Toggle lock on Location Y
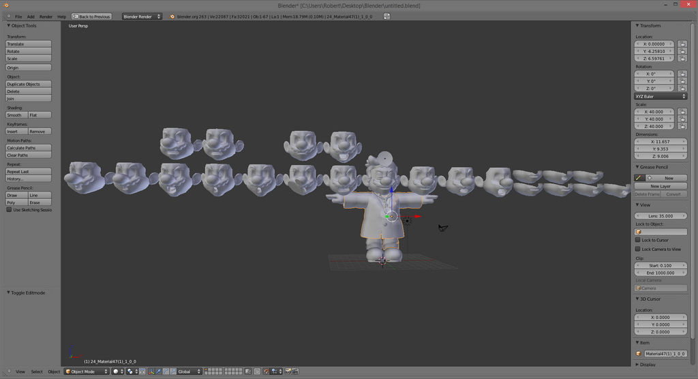 682,51
